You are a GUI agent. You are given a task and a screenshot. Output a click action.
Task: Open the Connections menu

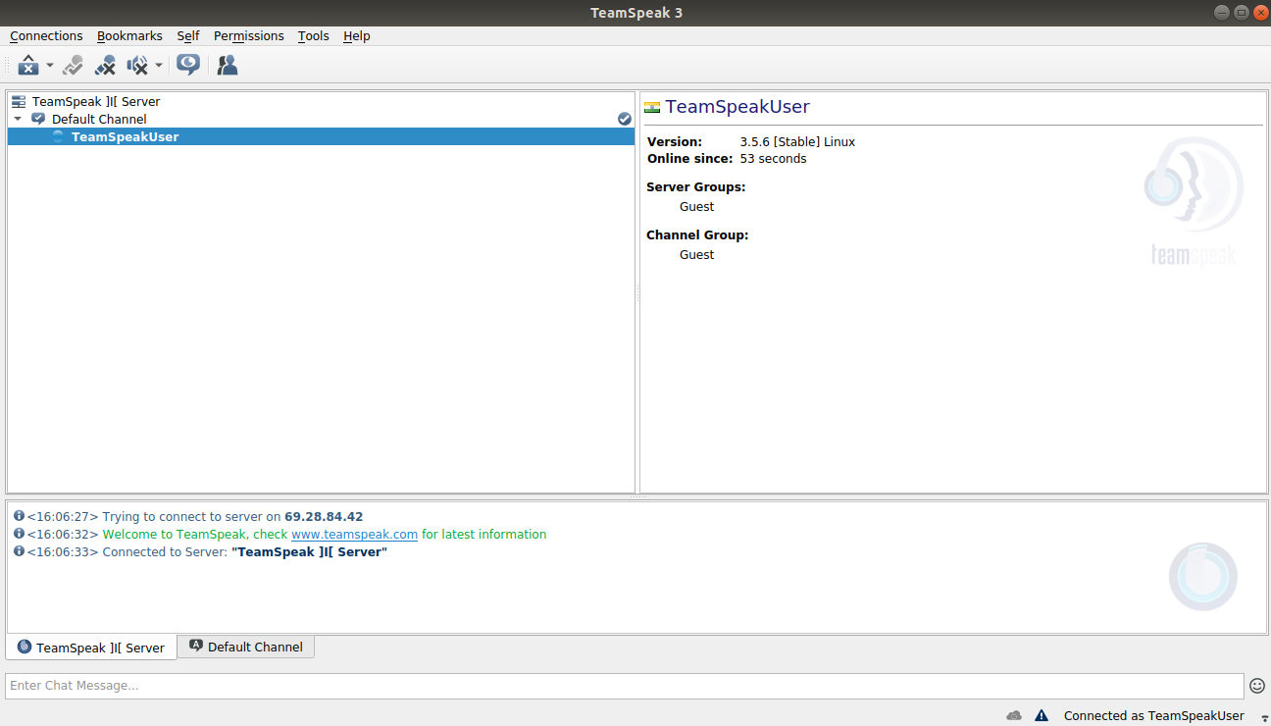46,36
